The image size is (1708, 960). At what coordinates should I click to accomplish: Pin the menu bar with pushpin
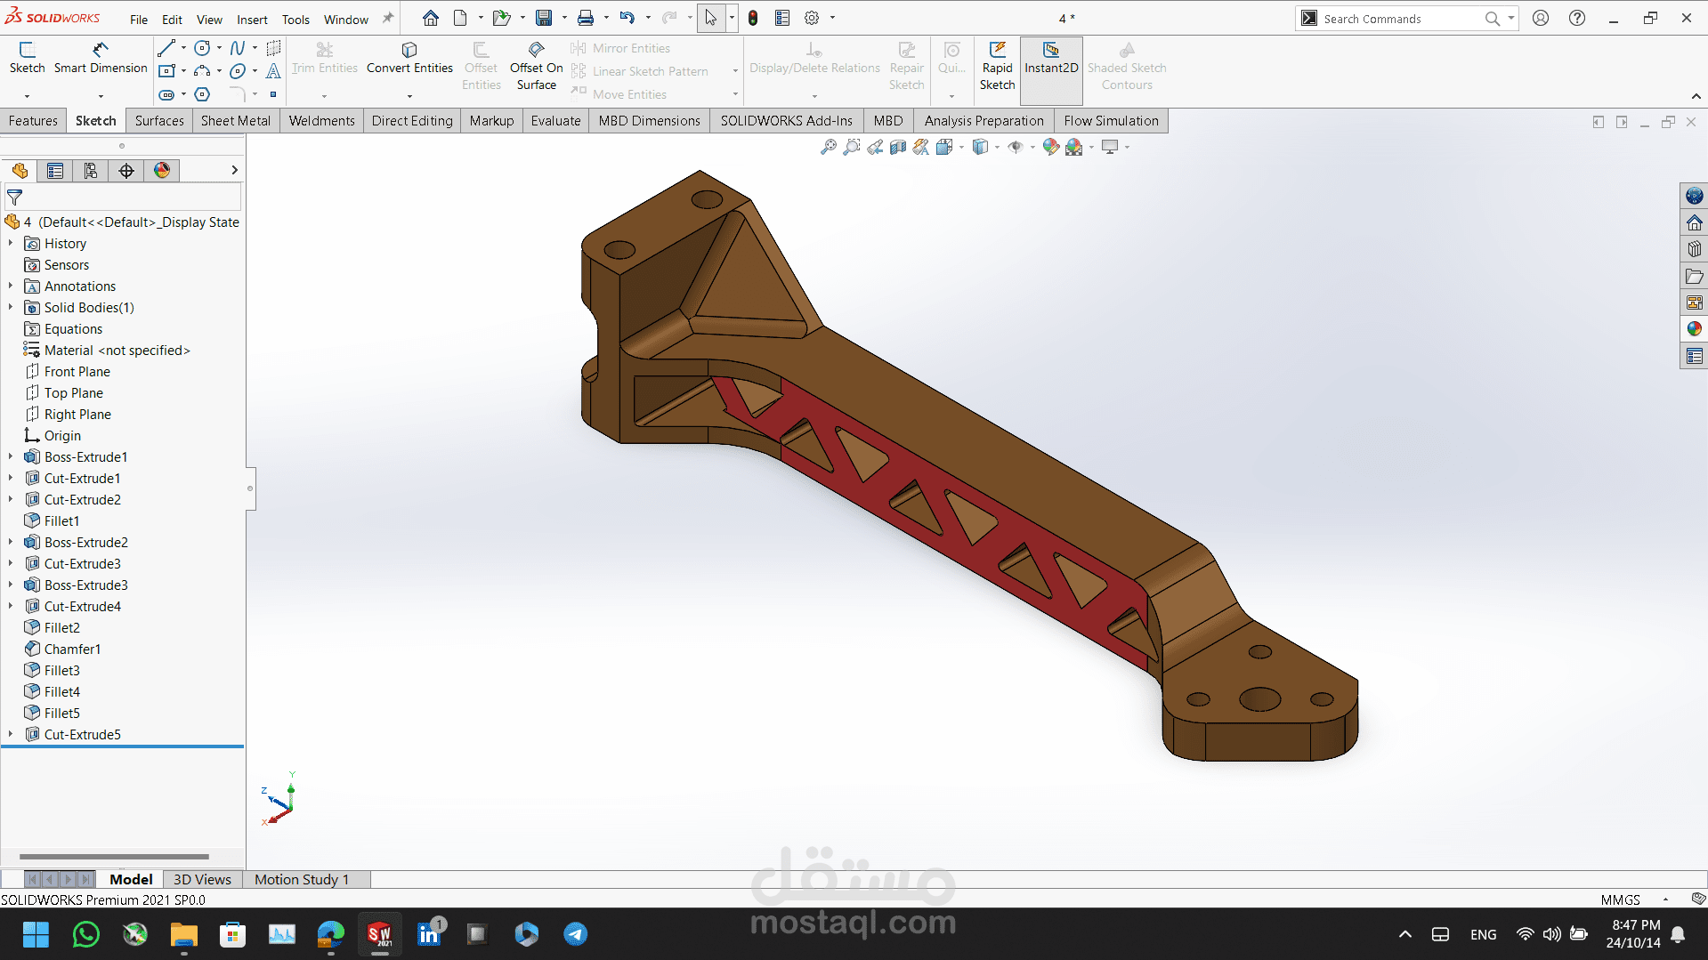[388, 18]
